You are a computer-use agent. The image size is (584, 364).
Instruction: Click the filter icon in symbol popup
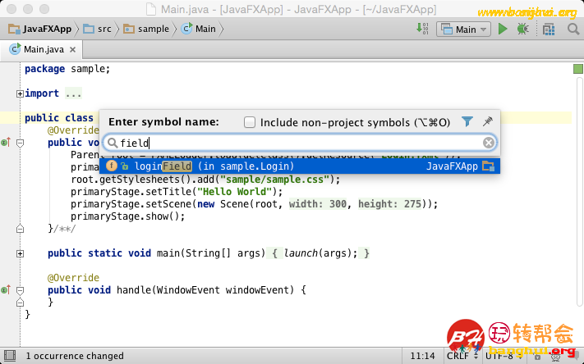467,121
